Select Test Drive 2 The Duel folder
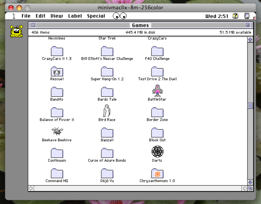The image size is (261, 204). [x=157, y=71]
